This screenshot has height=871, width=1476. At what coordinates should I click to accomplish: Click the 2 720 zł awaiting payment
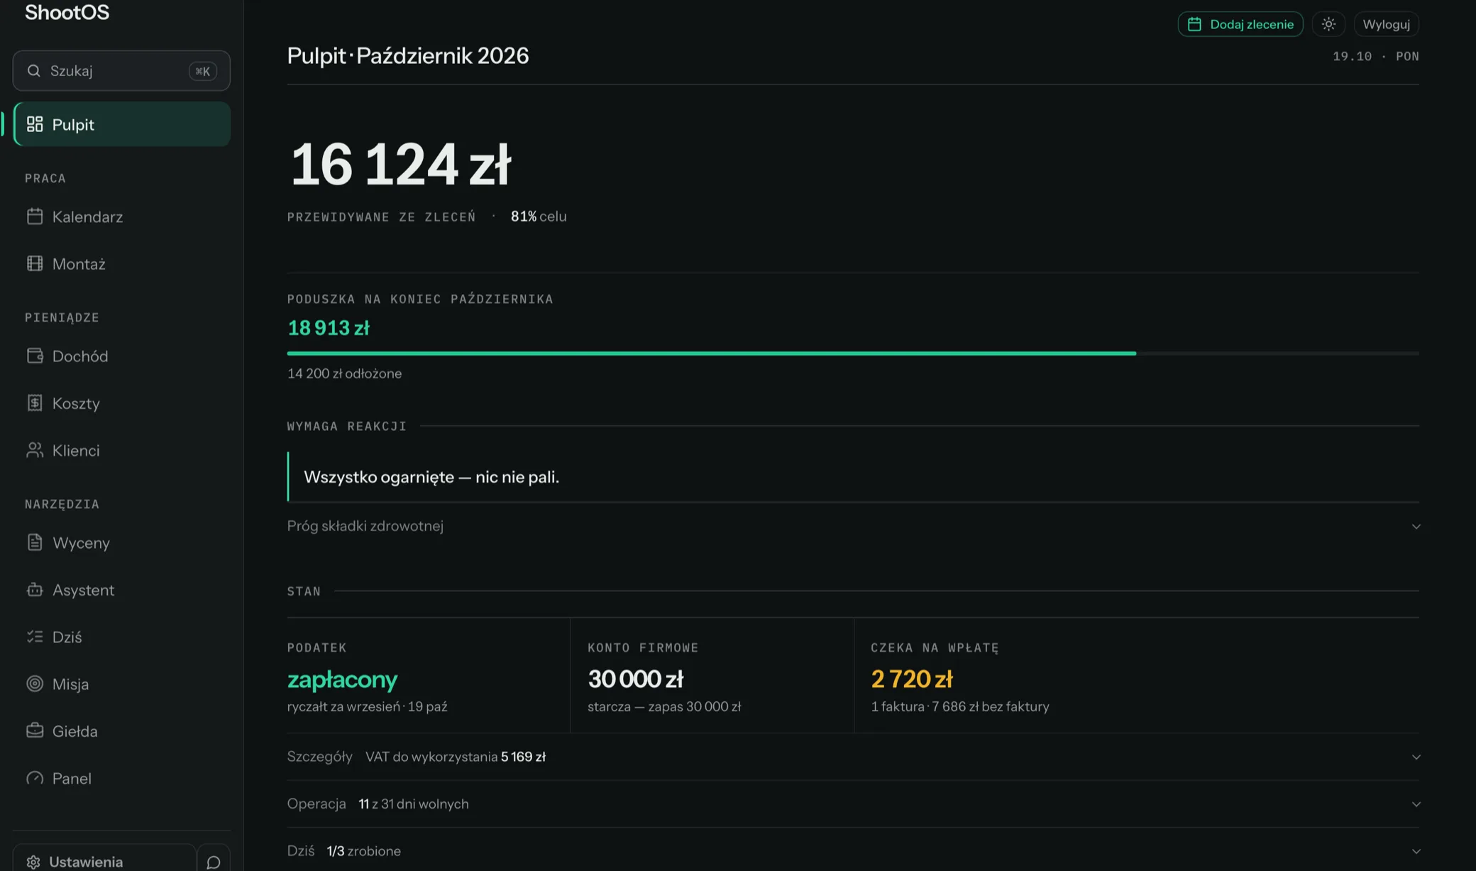[x=912, y=679]
